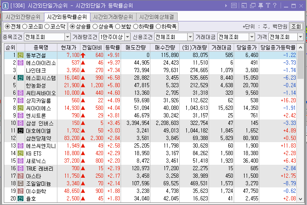Click the vertical scrollbar thumb
The image size is (307, 205).
pos(300,65)
